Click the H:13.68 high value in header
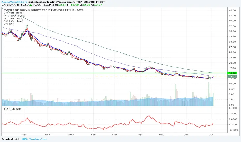Image resolution: width=241 pixels, height=142 pixels. (73, 5)
